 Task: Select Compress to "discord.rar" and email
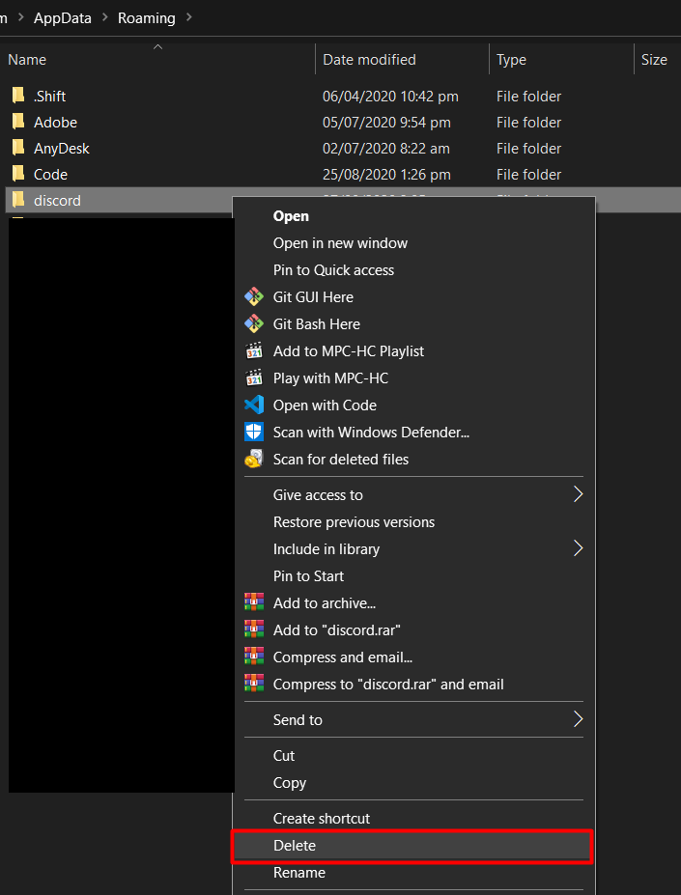413,684
